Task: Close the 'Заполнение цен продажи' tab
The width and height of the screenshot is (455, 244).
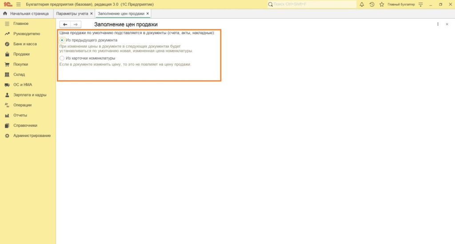Action: pos(148,14)
